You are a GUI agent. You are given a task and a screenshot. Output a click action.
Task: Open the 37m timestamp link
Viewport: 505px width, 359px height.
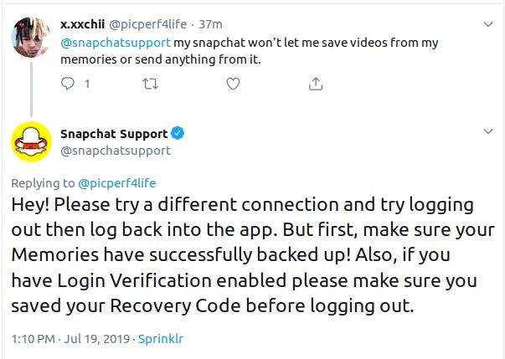pyautogui.click(x=211, y=24)
